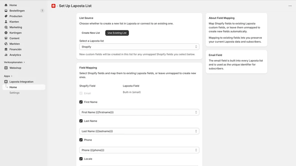Go to Kortingen page

[x=16, y=33]
